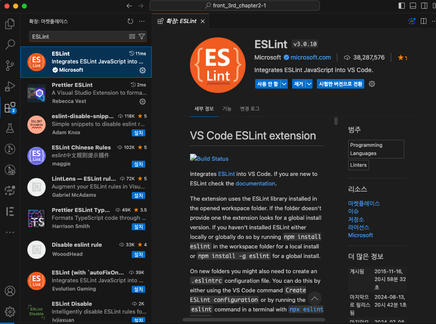Expand the uninstall button dropdown arrow
Image resolution: width=436 pixels, height=324 pixels.
click(x=309, y=84)
